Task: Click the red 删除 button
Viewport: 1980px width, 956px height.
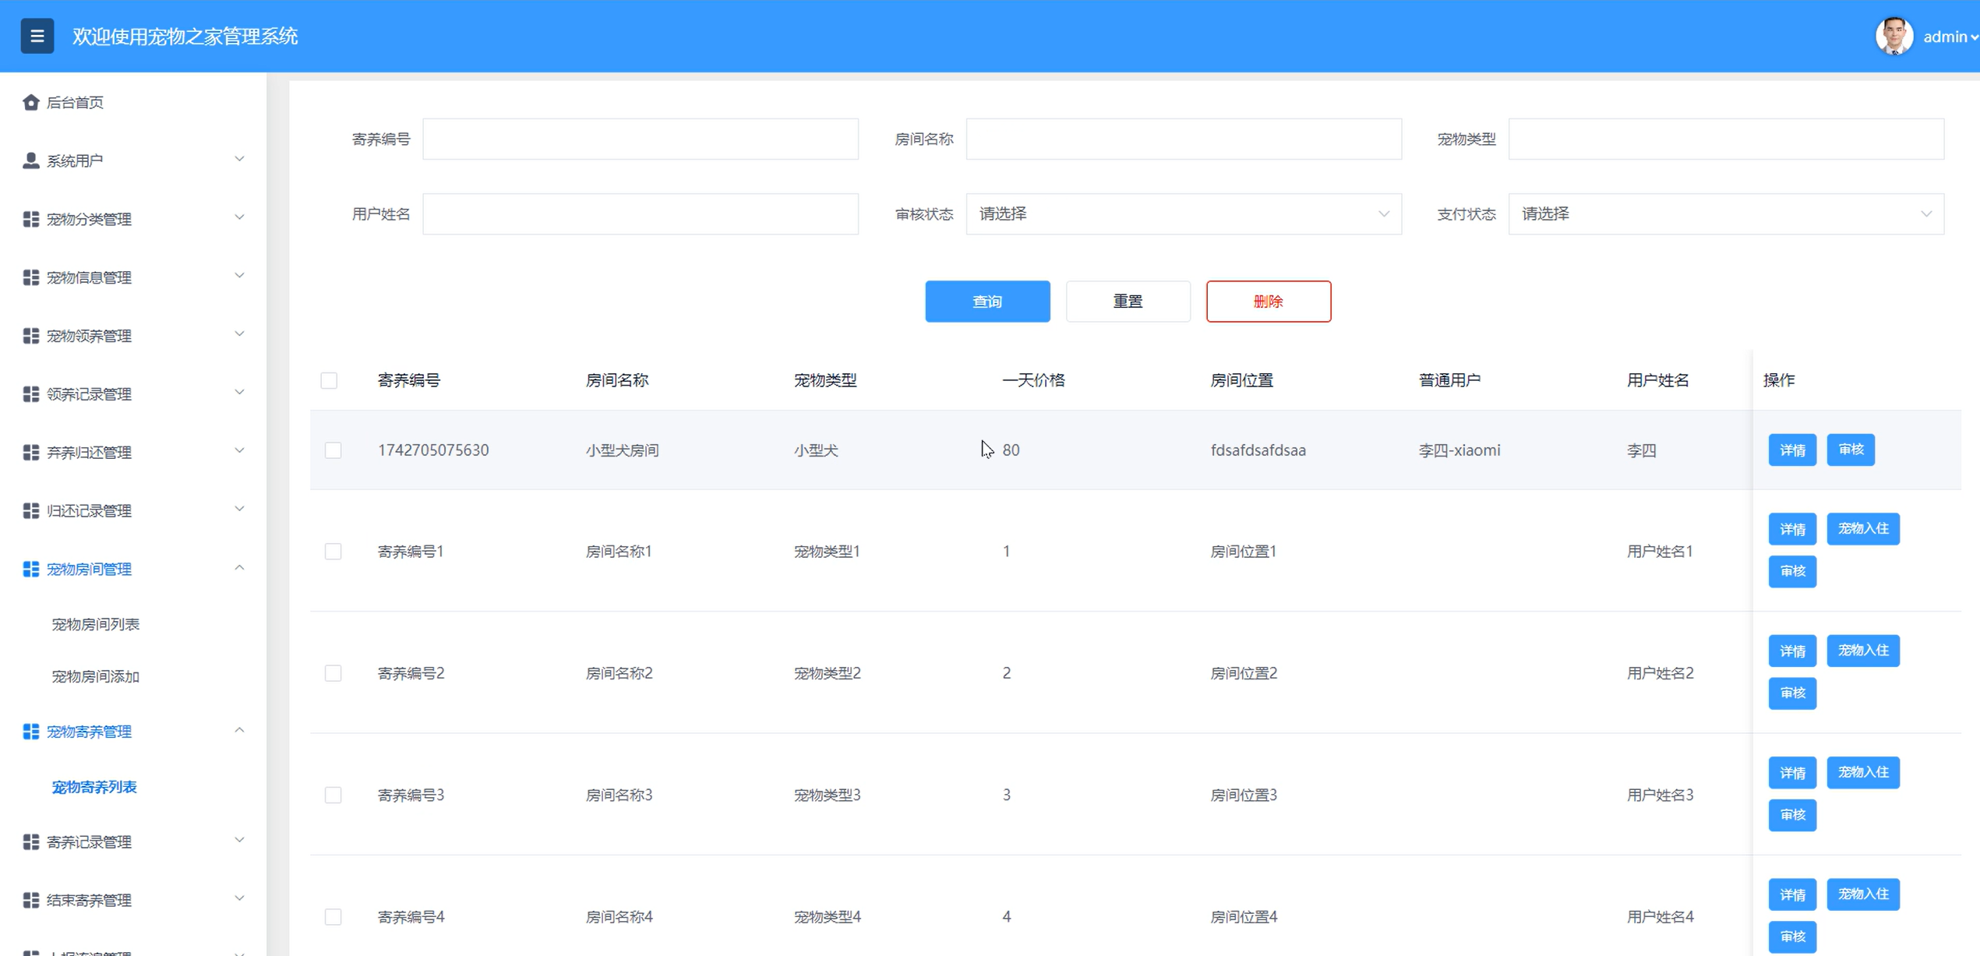Action: click(x=1268, y=302)
